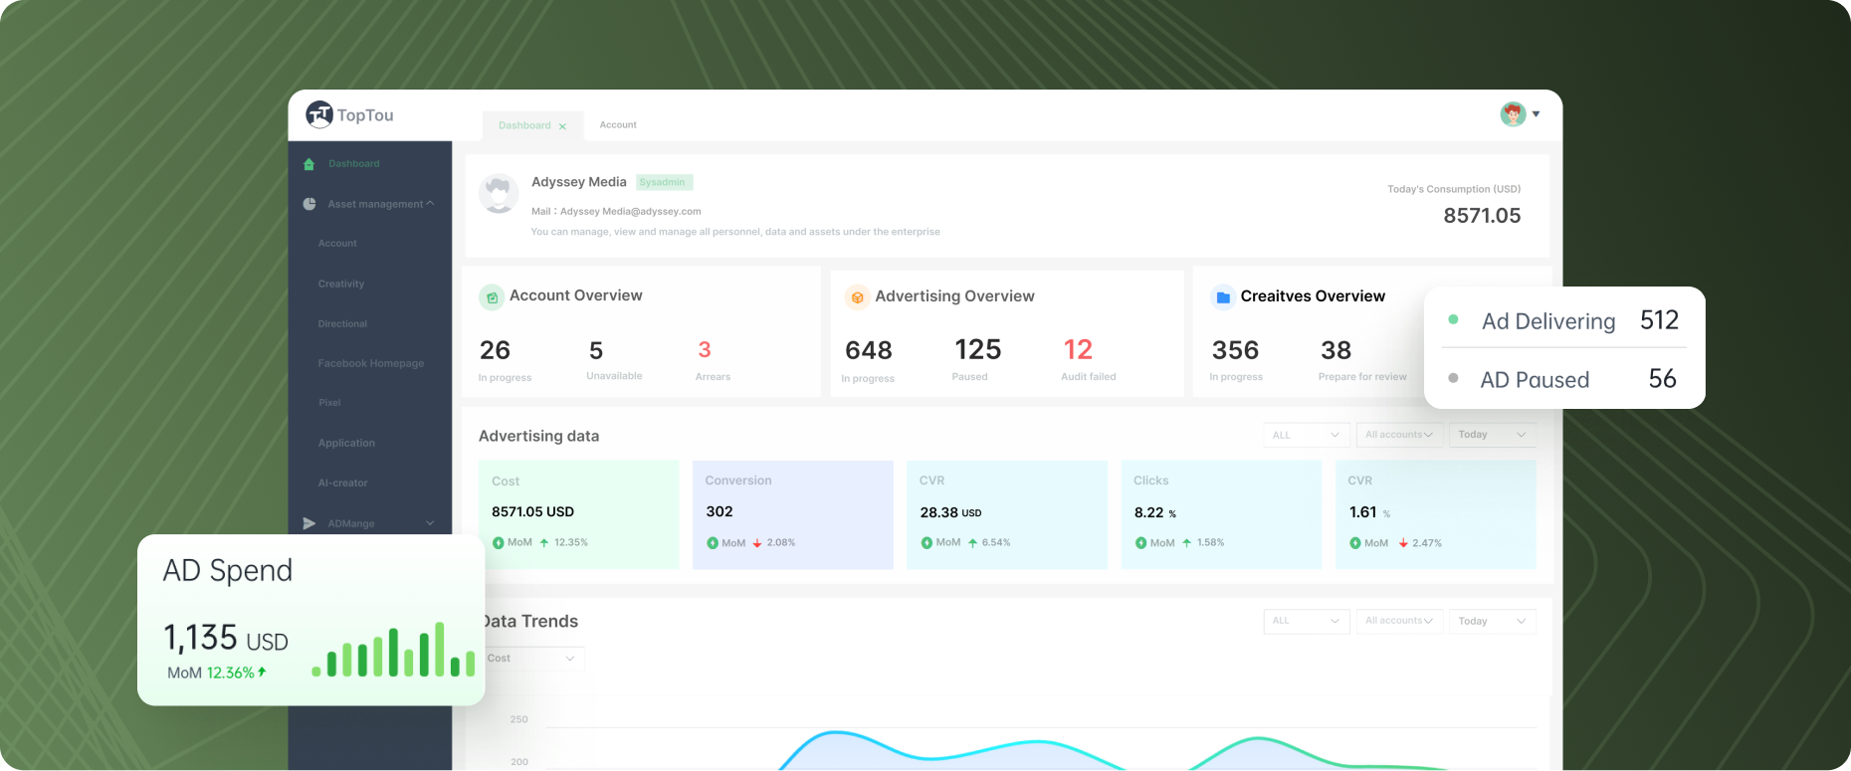Open All accounts dropdown in Advertising data
1851x771 pixels.
(x=1398, y=435)
